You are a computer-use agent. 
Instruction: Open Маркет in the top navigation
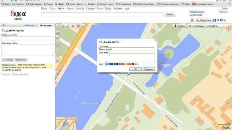click(x=70, y=8)
